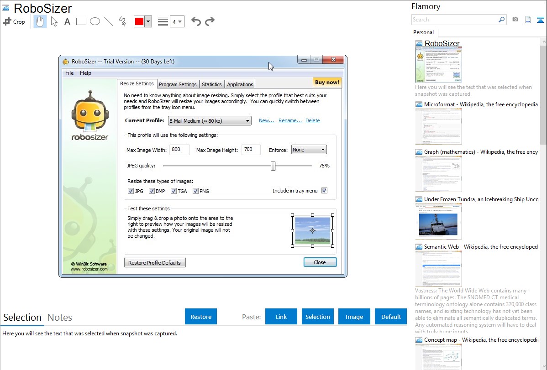Click the New... profile link
This screenshot has height=370, width=547.
point(267,120)
